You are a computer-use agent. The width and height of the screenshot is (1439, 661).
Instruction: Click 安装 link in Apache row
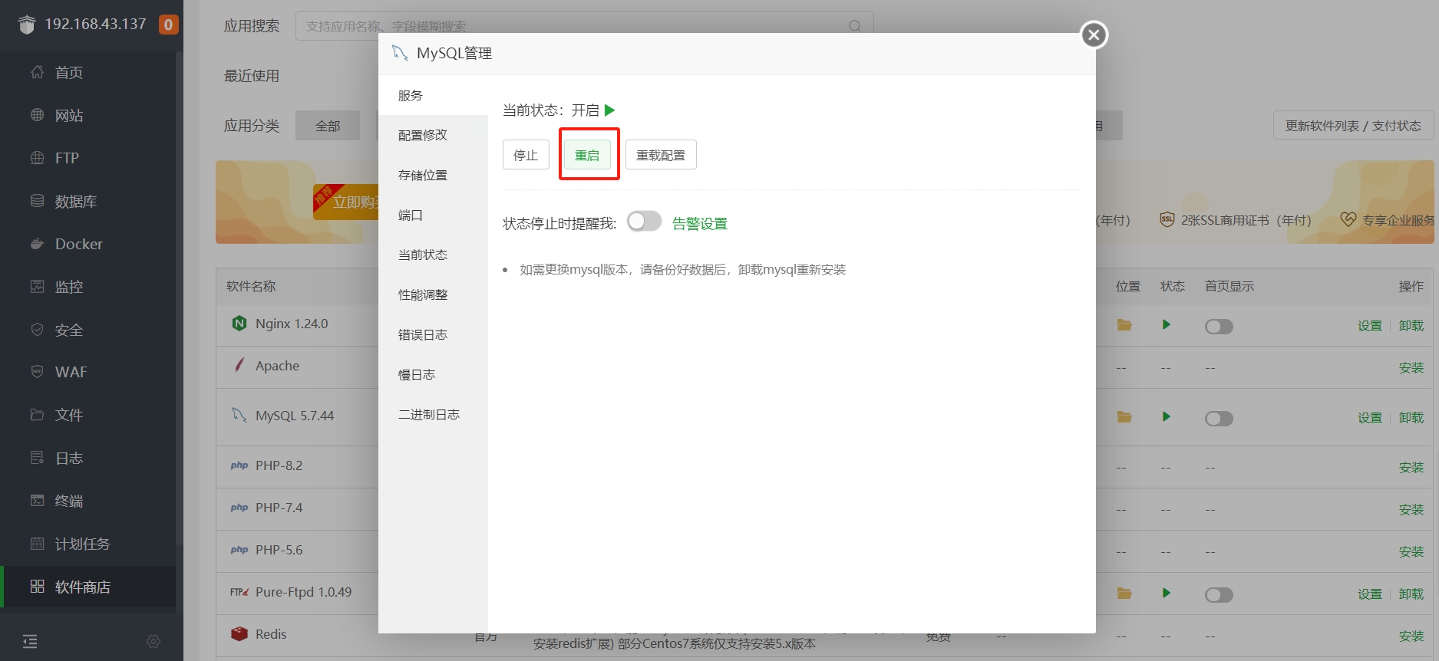(1411, 368)
